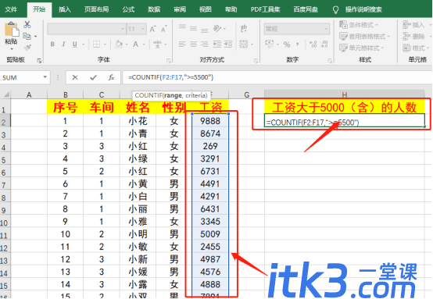Open the Name Box dropdown
The height and width of the screenshot is (299, 433).
[45, 77]
